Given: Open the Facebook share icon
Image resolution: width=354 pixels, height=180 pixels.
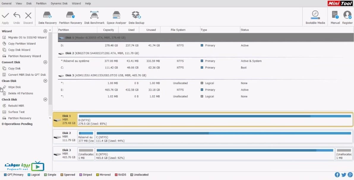Looking at the screenshot, I should 337,175.
